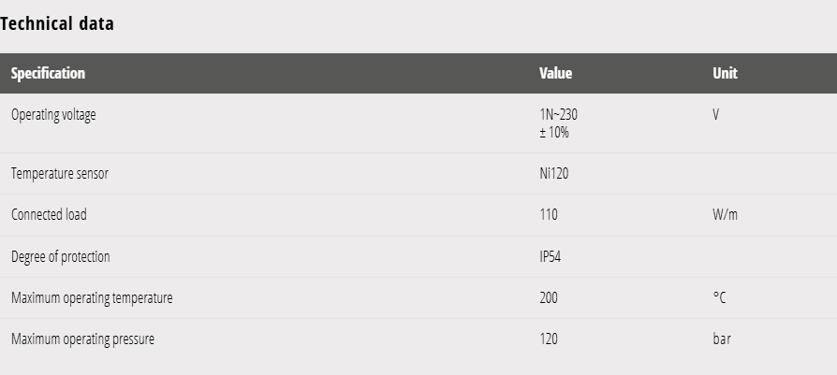
Task: Click the °C unit cell
Action: (x=719, y=298)
